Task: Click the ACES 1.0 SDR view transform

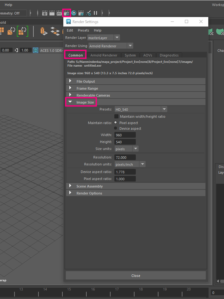Action: (x=51, y=50)
